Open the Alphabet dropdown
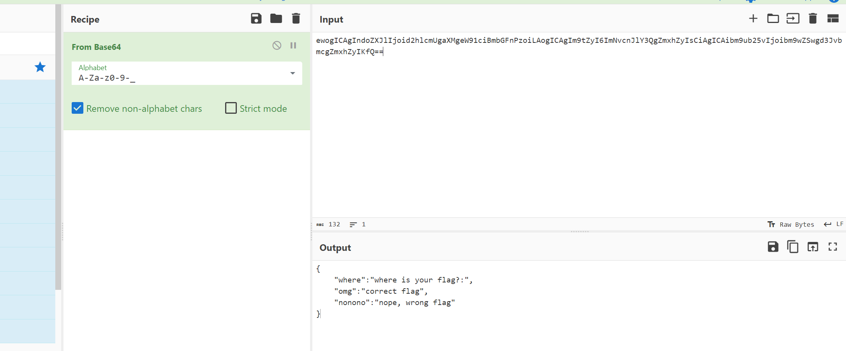 click(293, 73)
